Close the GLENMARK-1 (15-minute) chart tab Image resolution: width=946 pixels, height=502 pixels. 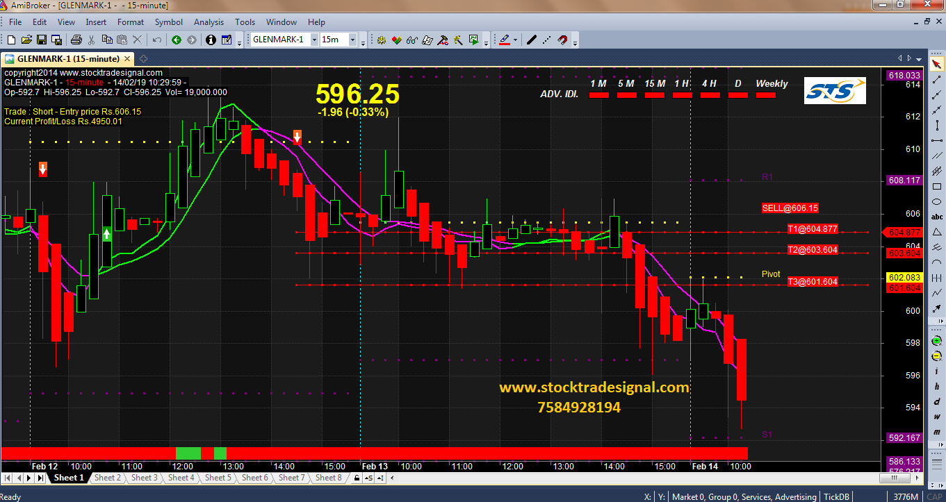point(127,59)
